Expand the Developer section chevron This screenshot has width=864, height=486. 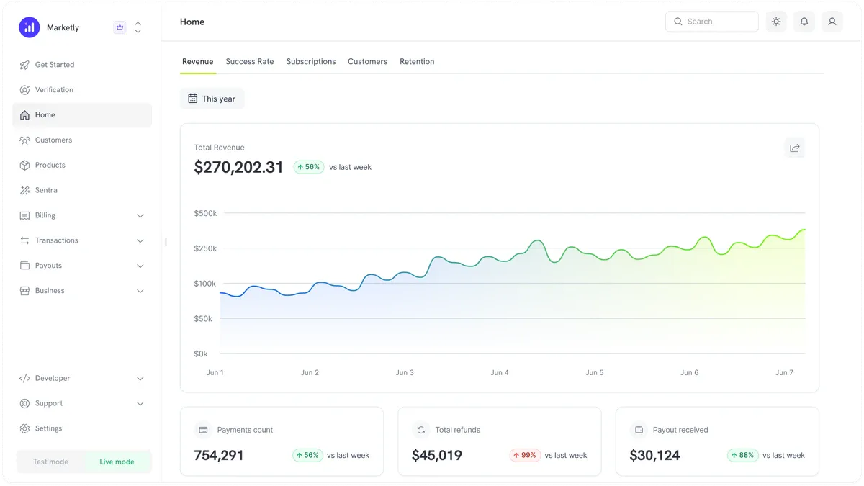coord(140,379)
